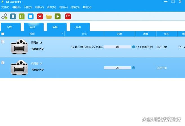Switch to the 活动 tab
185x126 pixels.
(34, 27)
